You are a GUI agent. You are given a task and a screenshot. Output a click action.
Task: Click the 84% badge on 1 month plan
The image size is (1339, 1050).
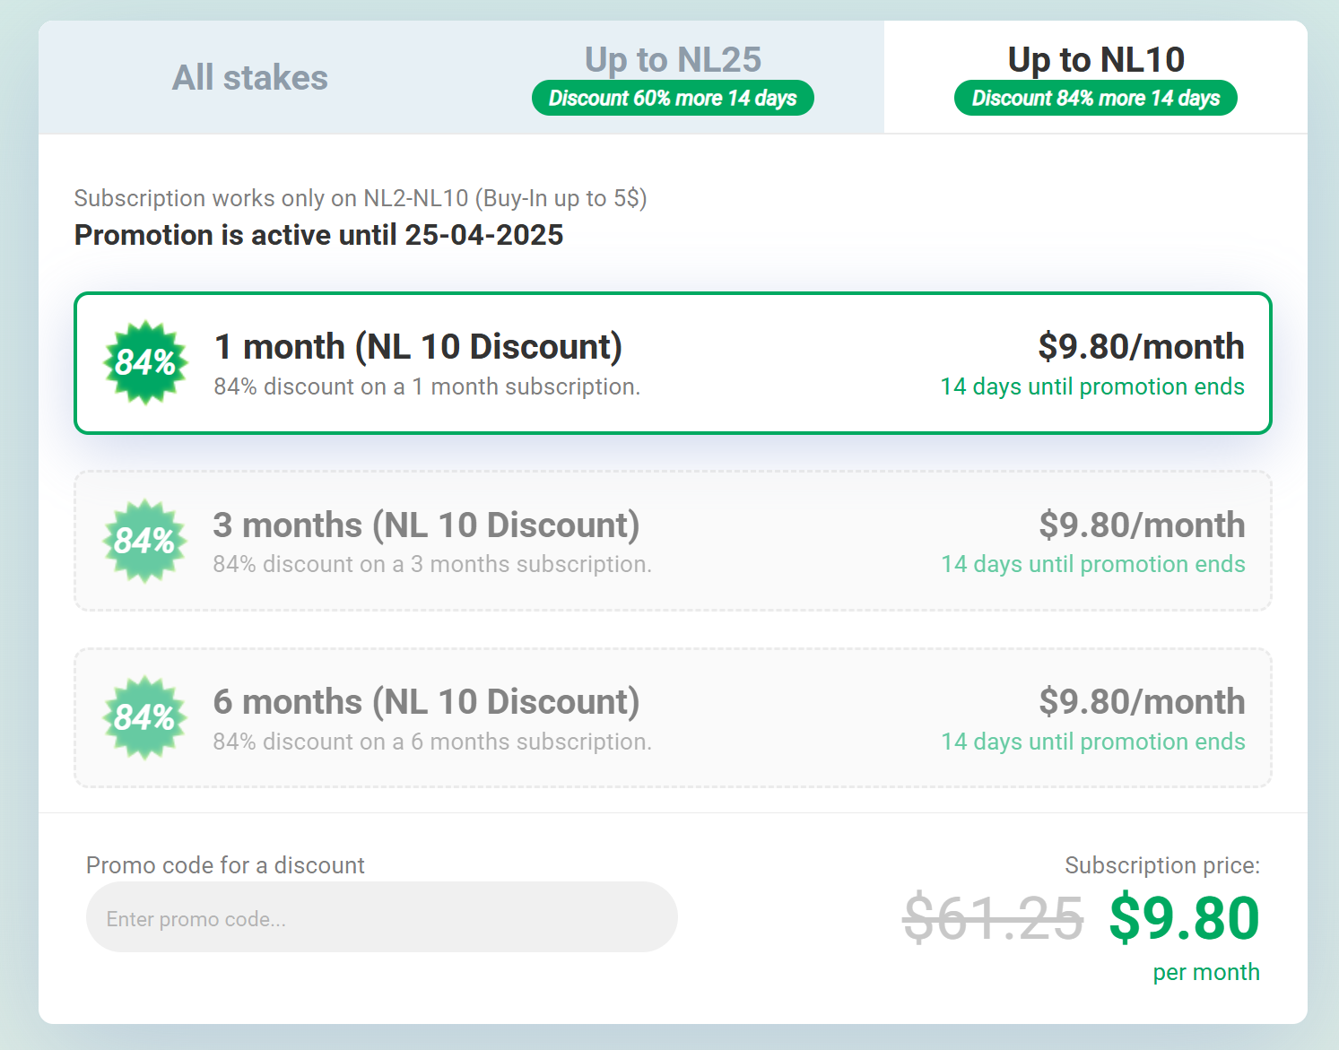145,363
